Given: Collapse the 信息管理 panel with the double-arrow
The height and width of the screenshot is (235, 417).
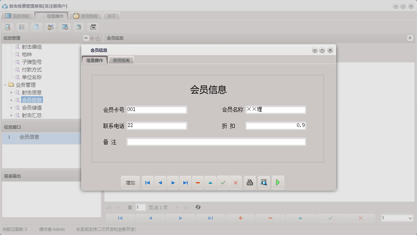Looking at the screenshot, I should 86,38.
